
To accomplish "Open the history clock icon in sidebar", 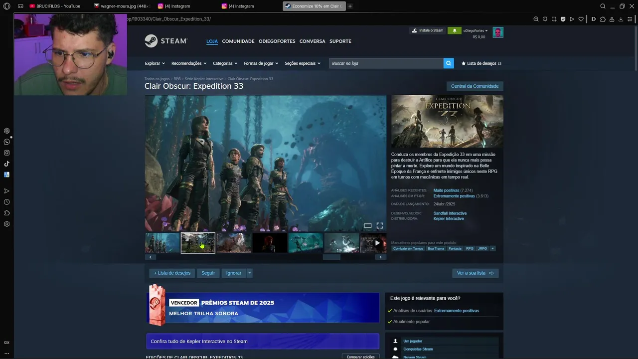I will pyautogui.click(x=6, y=202).
